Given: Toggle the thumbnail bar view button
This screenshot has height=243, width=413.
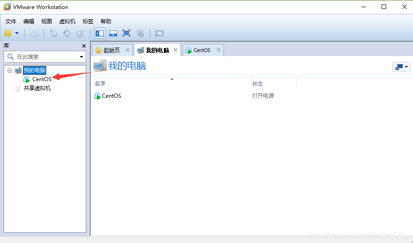Looking at the screenshot, I should [x=113, y=33].
